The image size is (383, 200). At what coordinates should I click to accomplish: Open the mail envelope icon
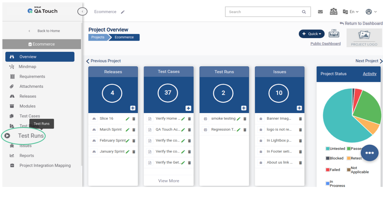pos(320,12)
